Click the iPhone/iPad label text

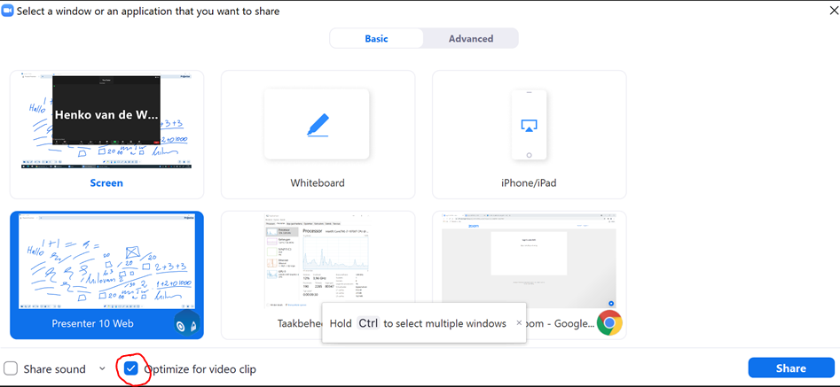tap(529, 183)
